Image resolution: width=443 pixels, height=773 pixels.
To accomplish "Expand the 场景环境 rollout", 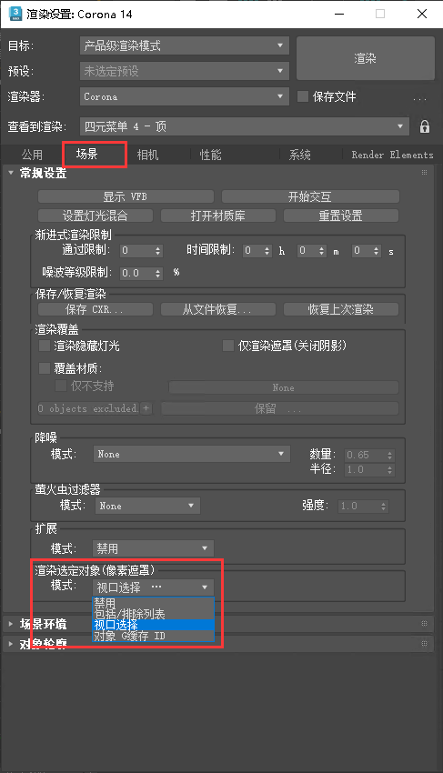I will 43,624.
